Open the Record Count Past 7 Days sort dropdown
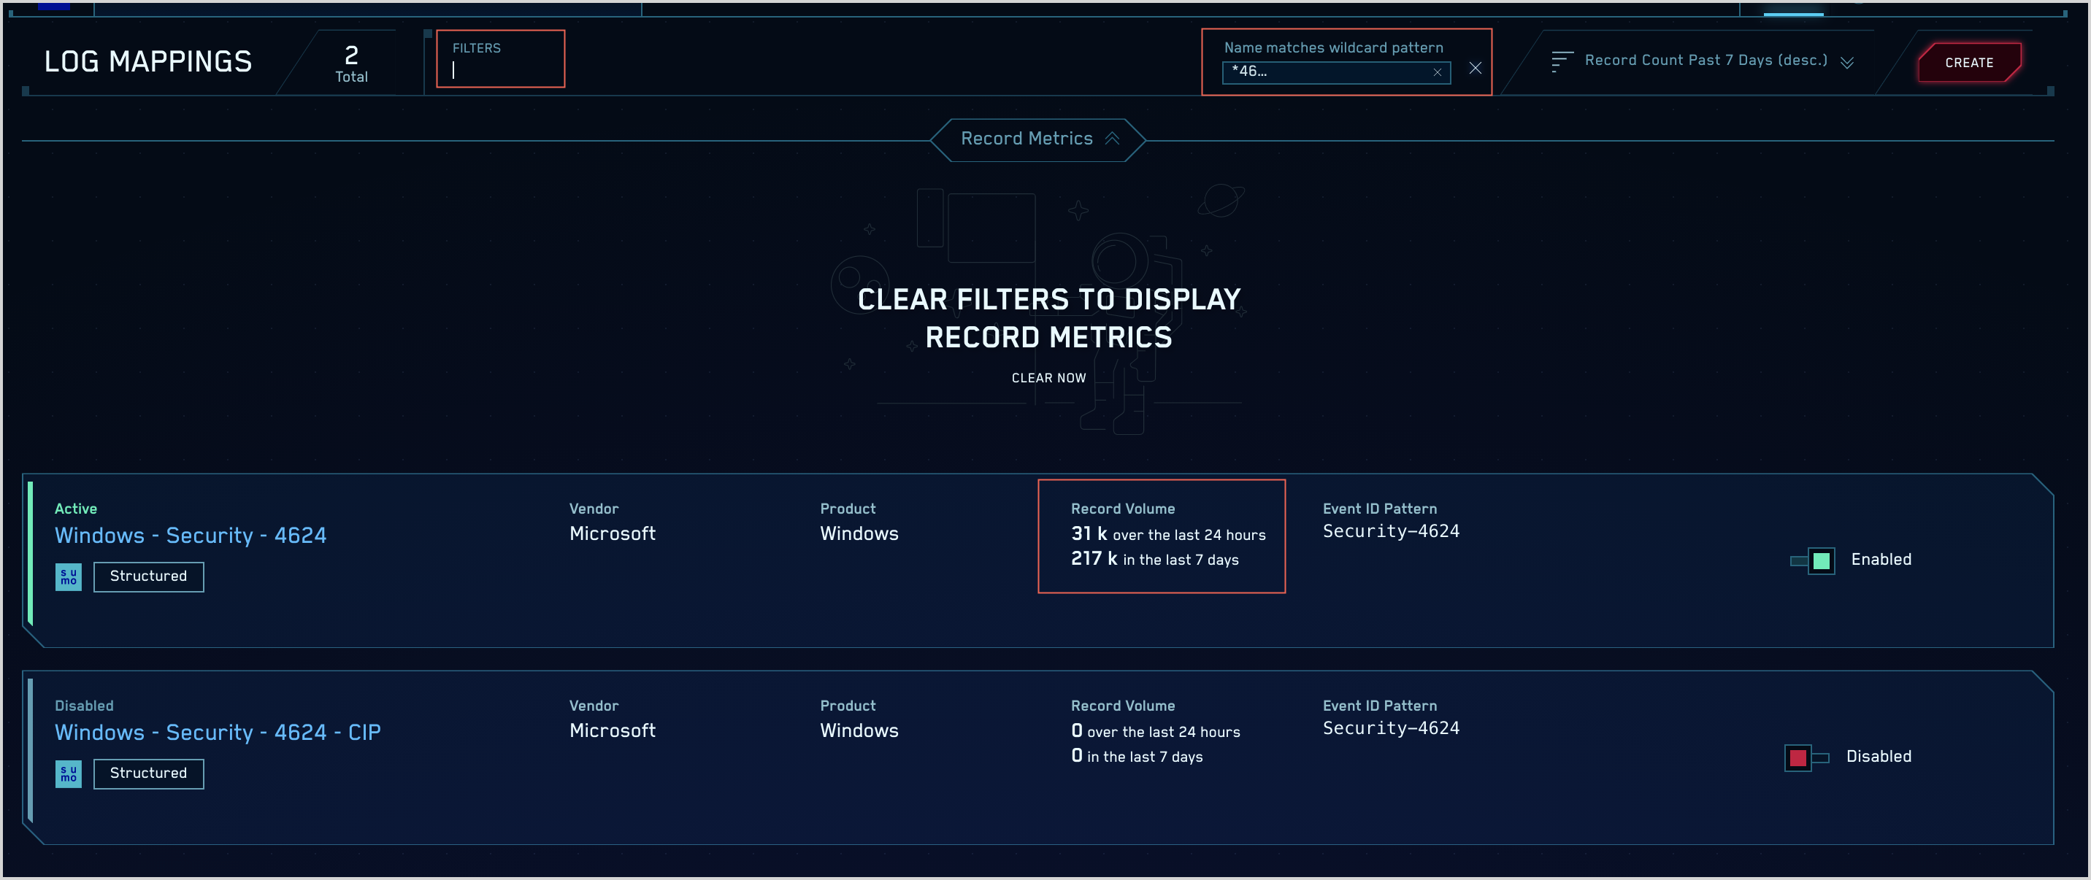The width and height of the screenshot is (2091, 880). [x=1705, y=61]
